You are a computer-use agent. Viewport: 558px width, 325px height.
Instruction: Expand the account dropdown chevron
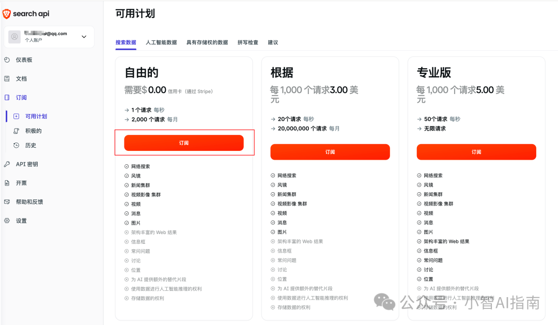click(x=84, y=37)
